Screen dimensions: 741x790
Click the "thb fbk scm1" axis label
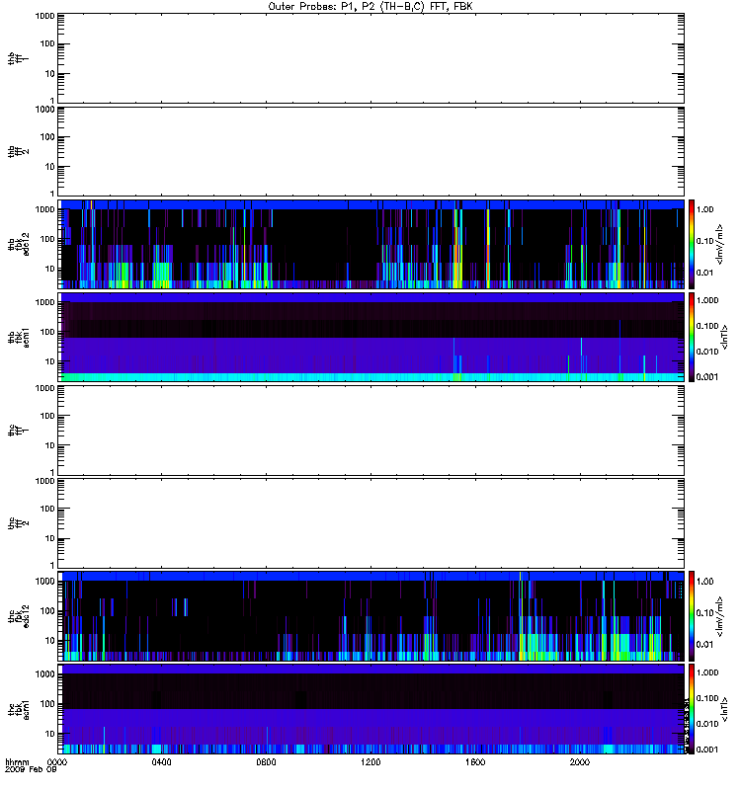click(x=18, y=337)
